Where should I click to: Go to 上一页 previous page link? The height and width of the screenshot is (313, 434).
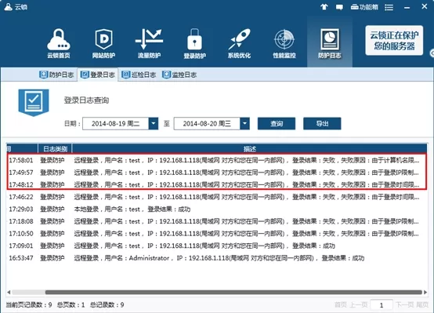tap(359, 305)
